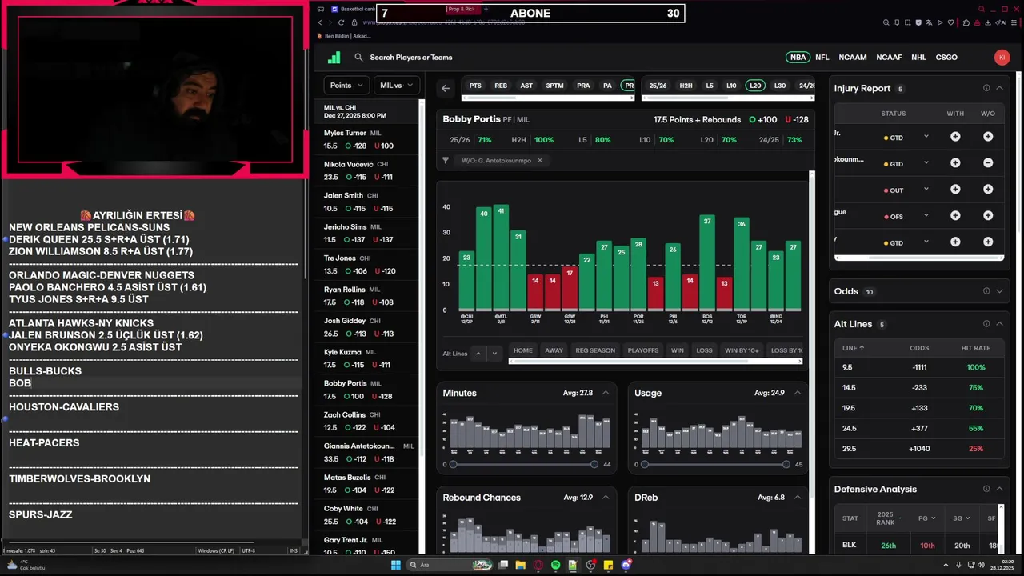The width and height of the screenshot is (1024, 576).
Task: Collapse the Injury Report panel
Action: [x=999, y=89]
